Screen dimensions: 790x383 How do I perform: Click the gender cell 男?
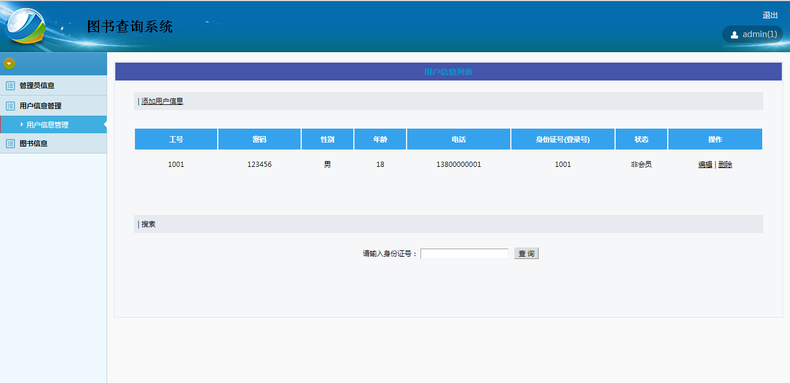[x=328, y=165]
